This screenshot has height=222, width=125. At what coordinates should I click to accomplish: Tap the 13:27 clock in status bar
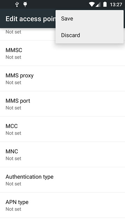(x=116, y=5)
